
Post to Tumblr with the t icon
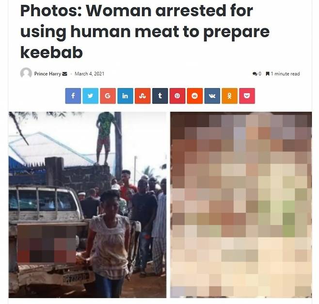pos(160,96)
